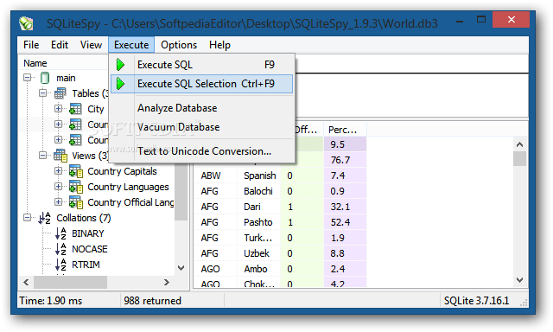Click the Balochi language cell

(x=259, y=191)
